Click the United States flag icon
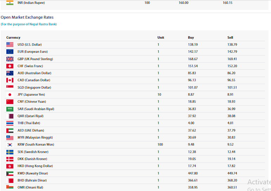 click(10, 45)
